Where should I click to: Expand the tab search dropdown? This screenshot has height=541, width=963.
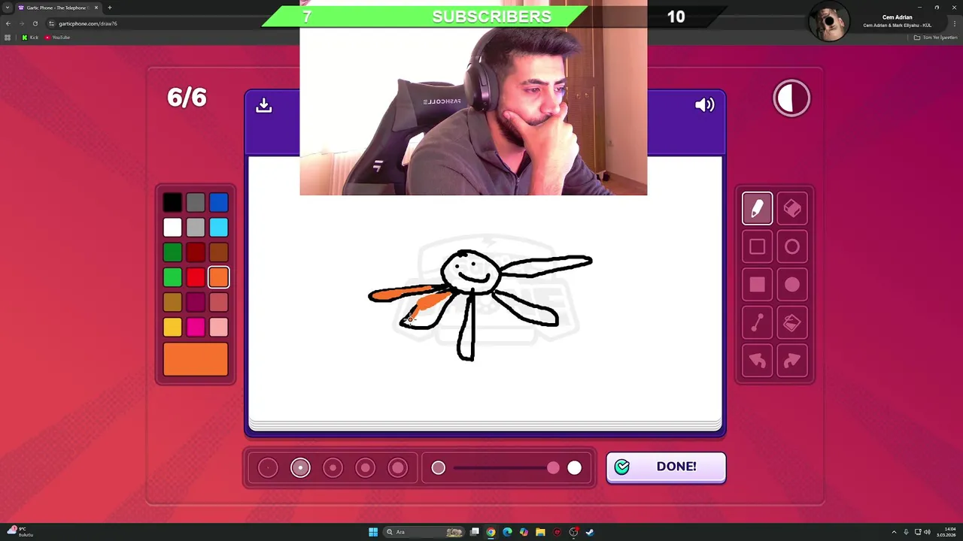[x=8, y=8]
